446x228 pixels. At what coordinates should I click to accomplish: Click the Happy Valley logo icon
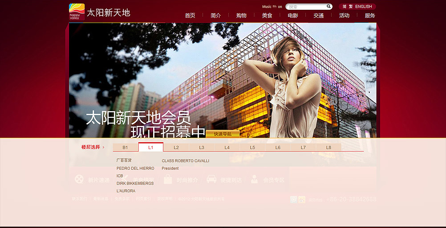point(77,12)
